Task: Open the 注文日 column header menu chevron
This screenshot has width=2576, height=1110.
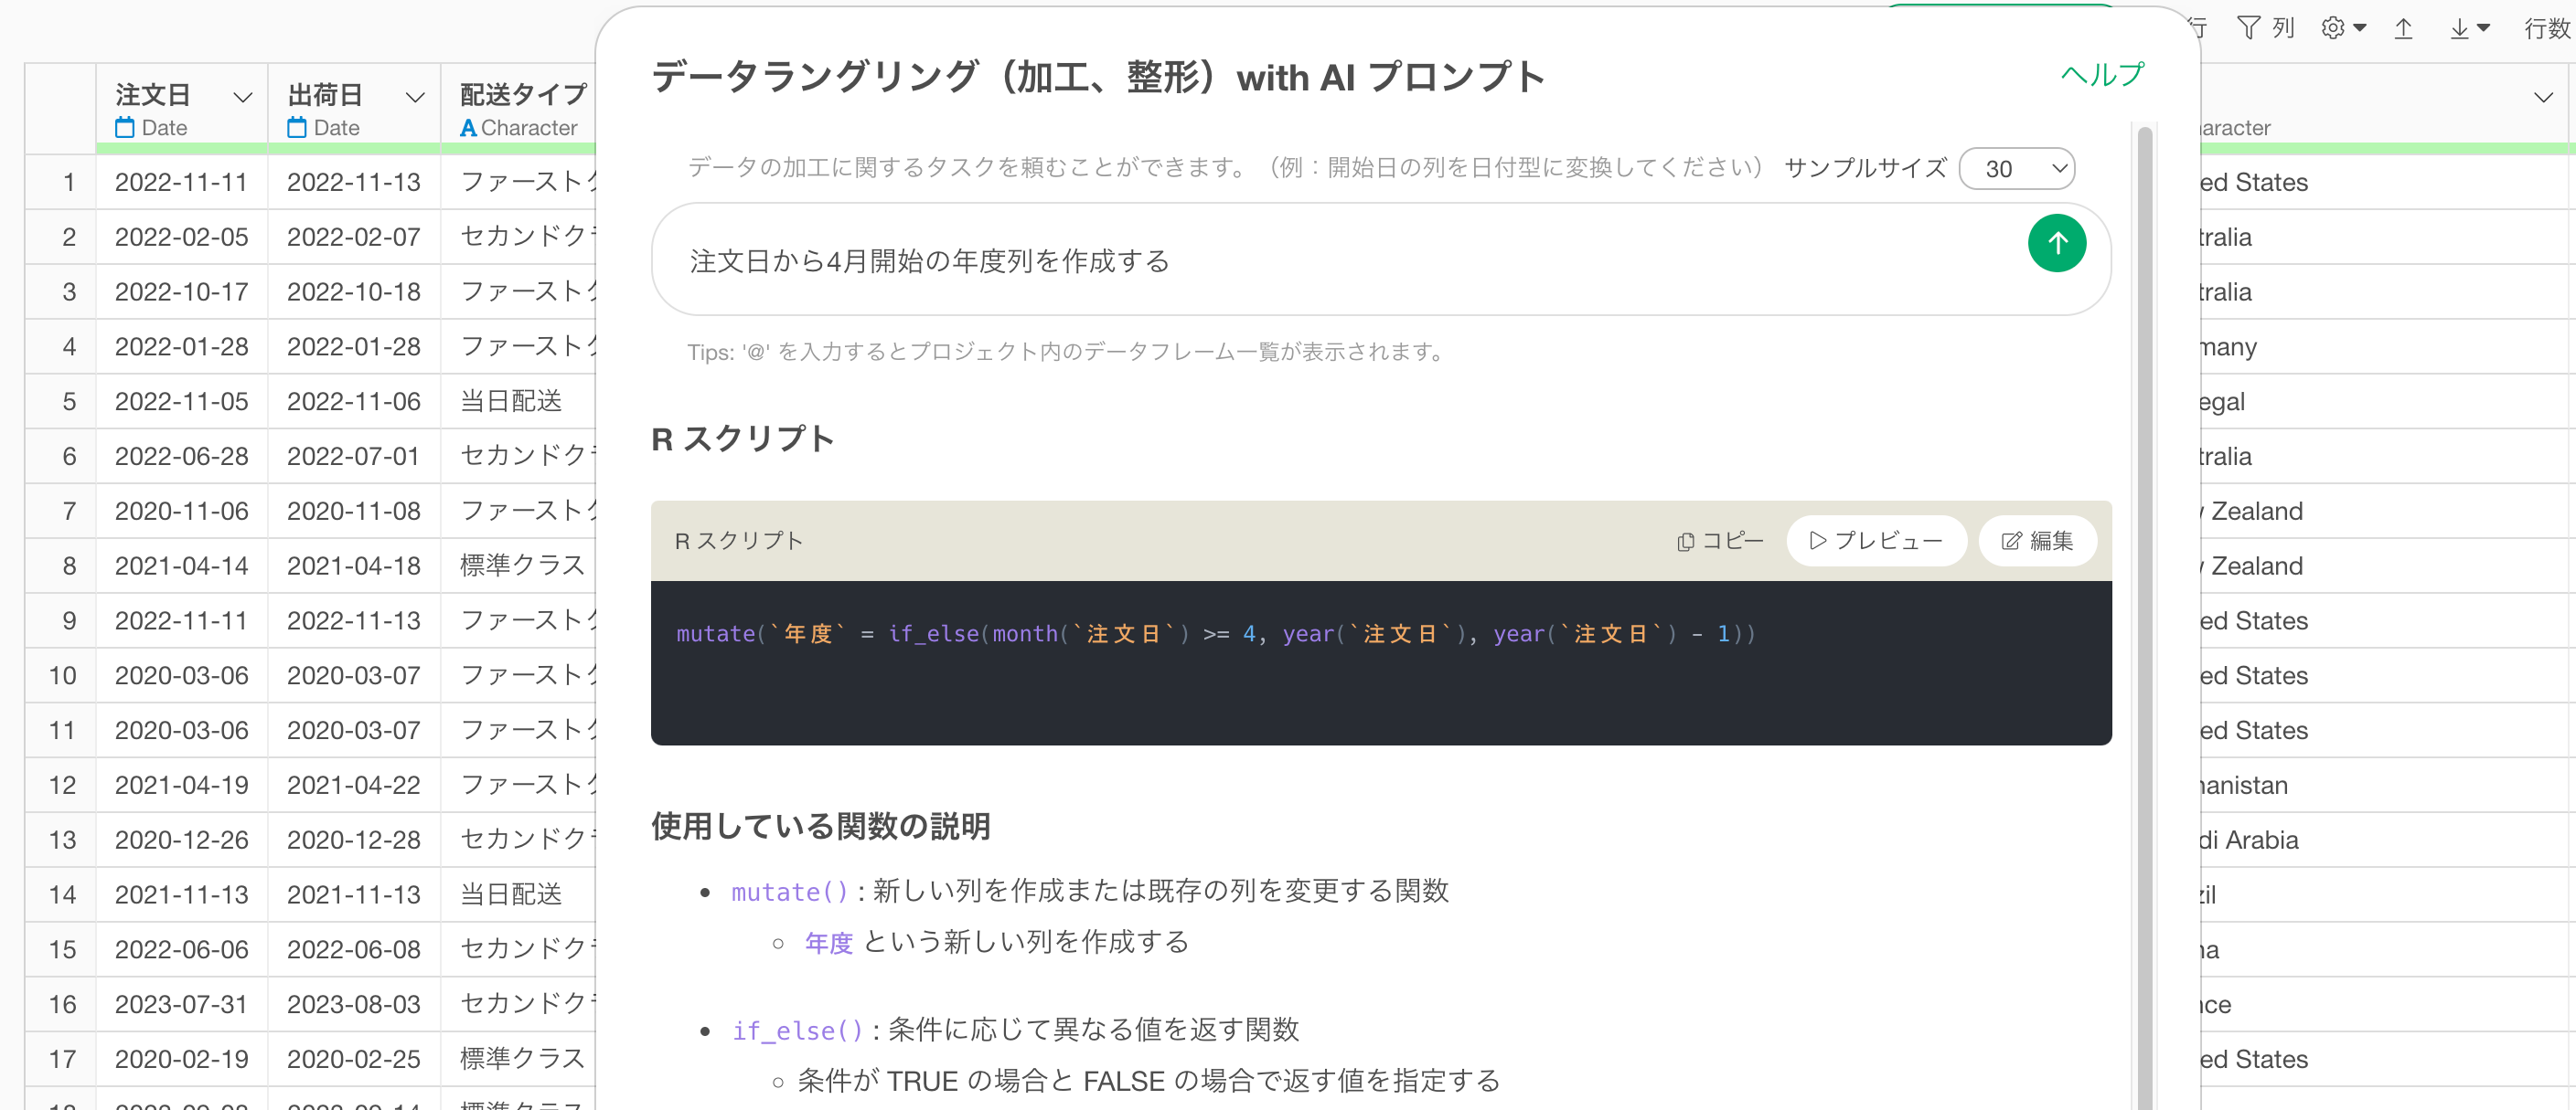Action: (x=242, y=97)
